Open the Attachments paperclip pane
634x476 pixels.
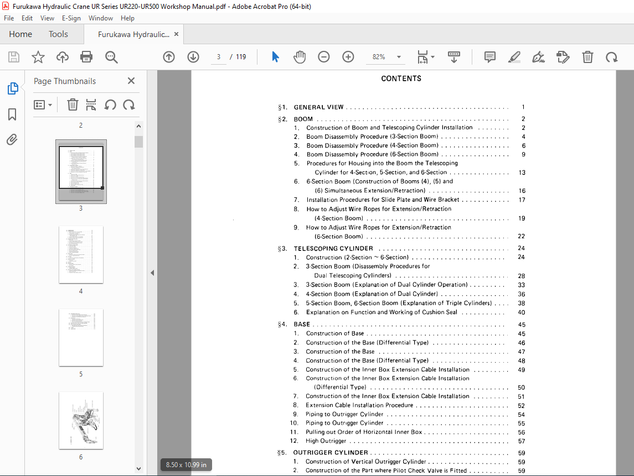(12, 140)
